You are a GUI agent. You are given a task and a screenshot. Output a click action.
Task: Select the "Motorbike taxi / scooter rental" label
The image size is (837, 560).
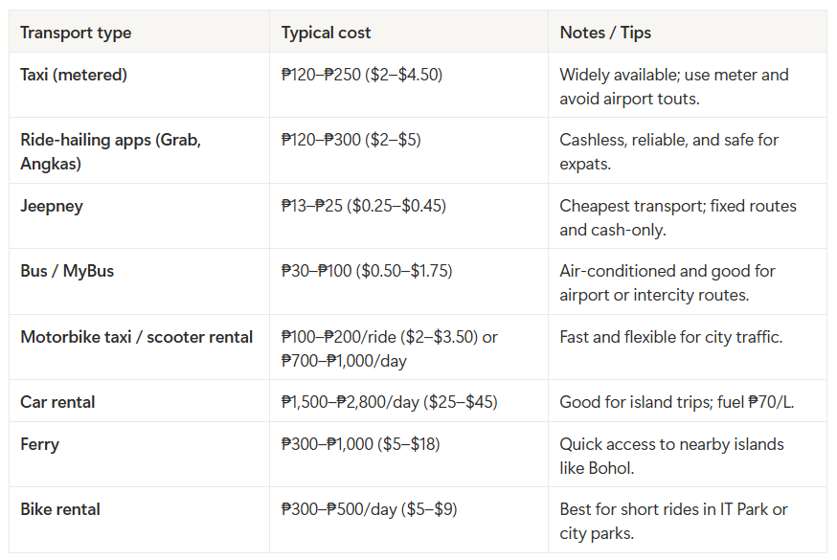(136, 337)
